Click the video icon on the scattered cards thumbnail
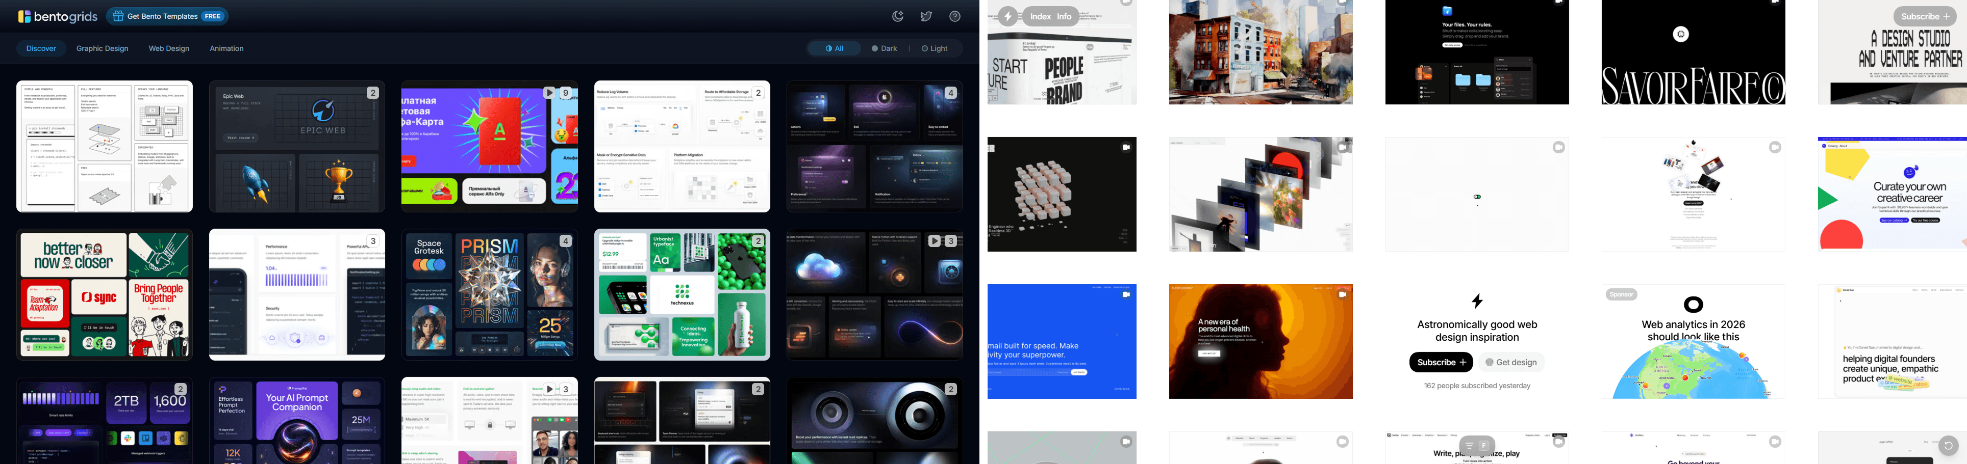 point(1775,147)
